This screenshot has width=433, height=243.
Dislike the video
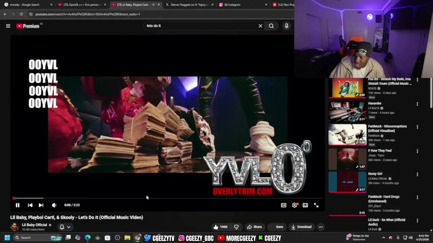click(236, 227)
